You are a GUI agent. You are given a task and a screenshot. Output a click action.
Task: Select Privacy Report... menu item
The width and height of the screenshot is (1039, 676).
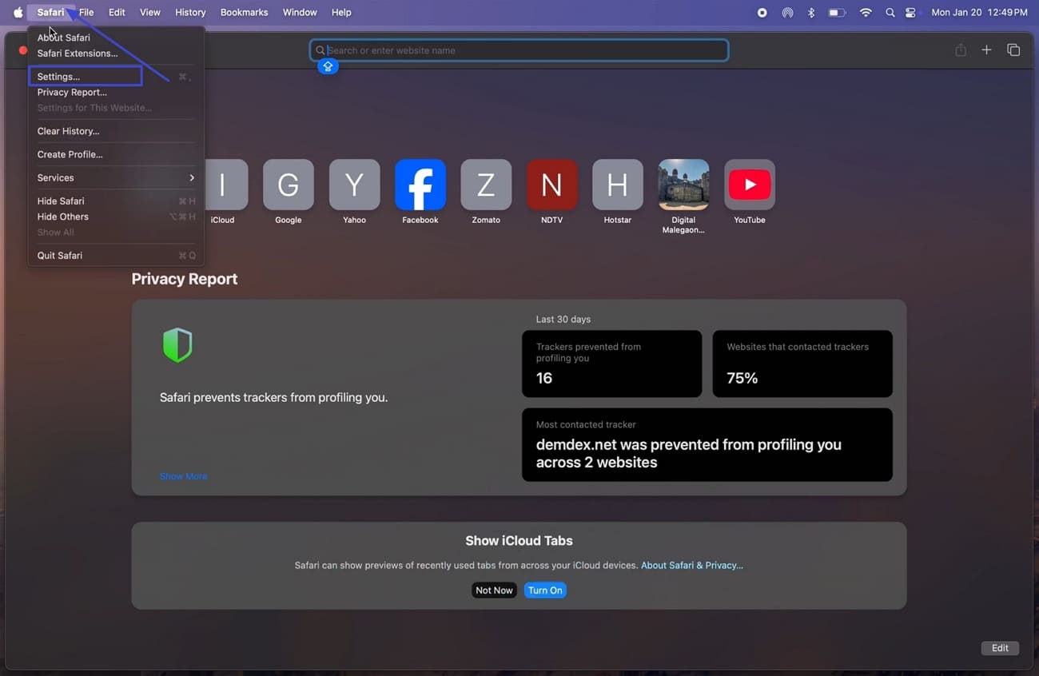coord(116,92)
